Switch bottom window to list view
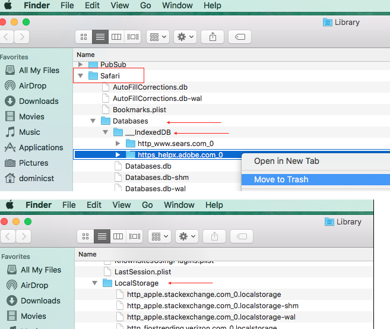 (x=102, y=236)
